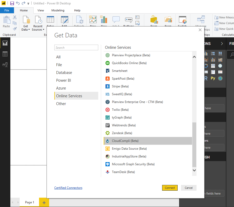Open the Page 1 tab

29,202
